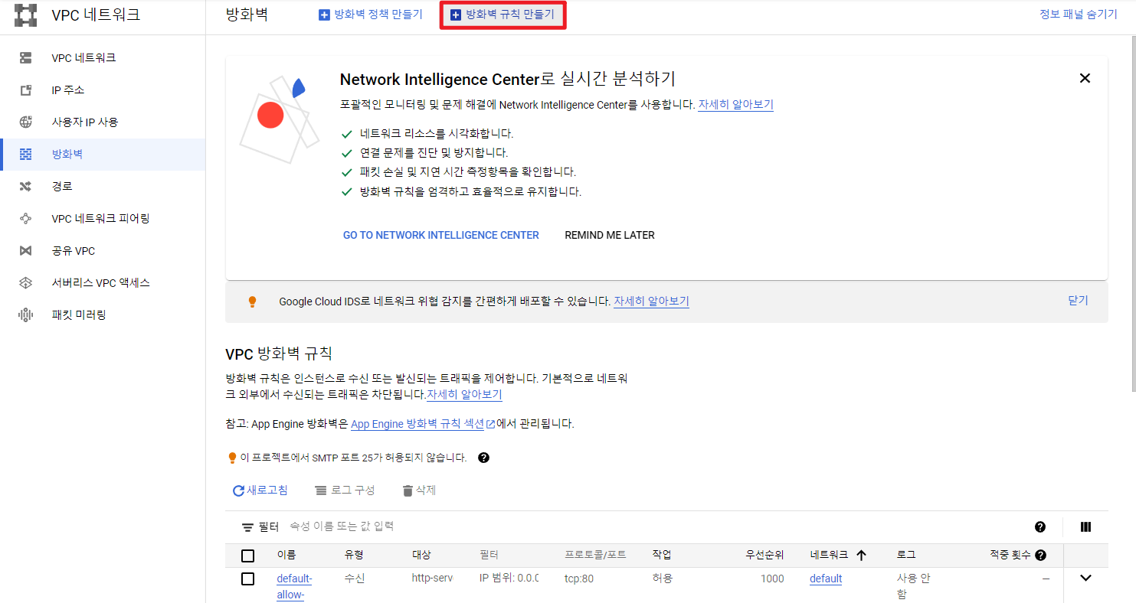Click the 경로 routes sidebar icon
Screen dimensions: 1136x603
tap(26, 187)
